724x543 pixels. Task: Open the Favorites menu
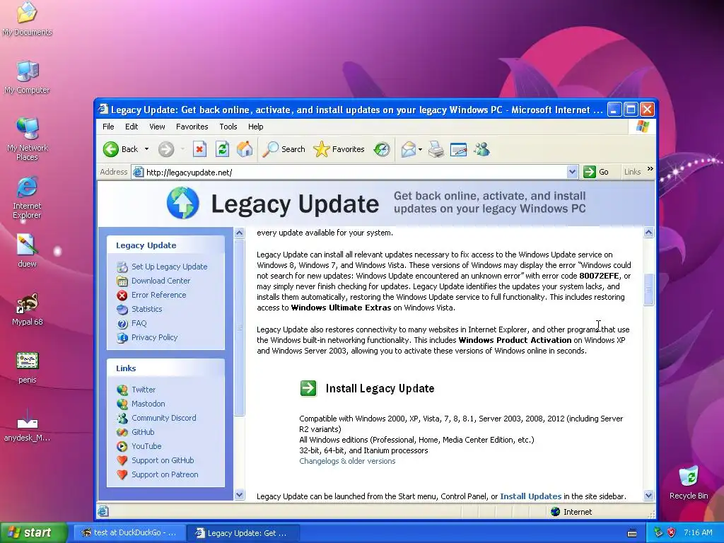point(192,127)
